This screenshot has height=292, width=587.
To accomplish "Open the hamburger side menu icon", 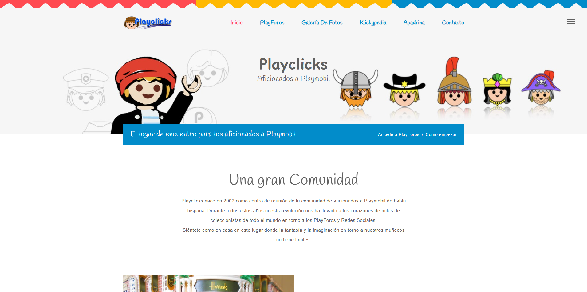I will click(571, 22).
